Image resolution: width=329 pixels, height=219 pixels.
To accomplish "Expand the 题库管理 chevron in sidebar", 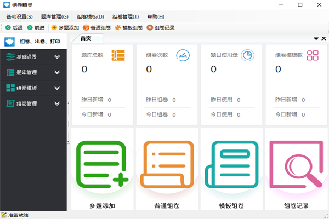I will (57, 72).
